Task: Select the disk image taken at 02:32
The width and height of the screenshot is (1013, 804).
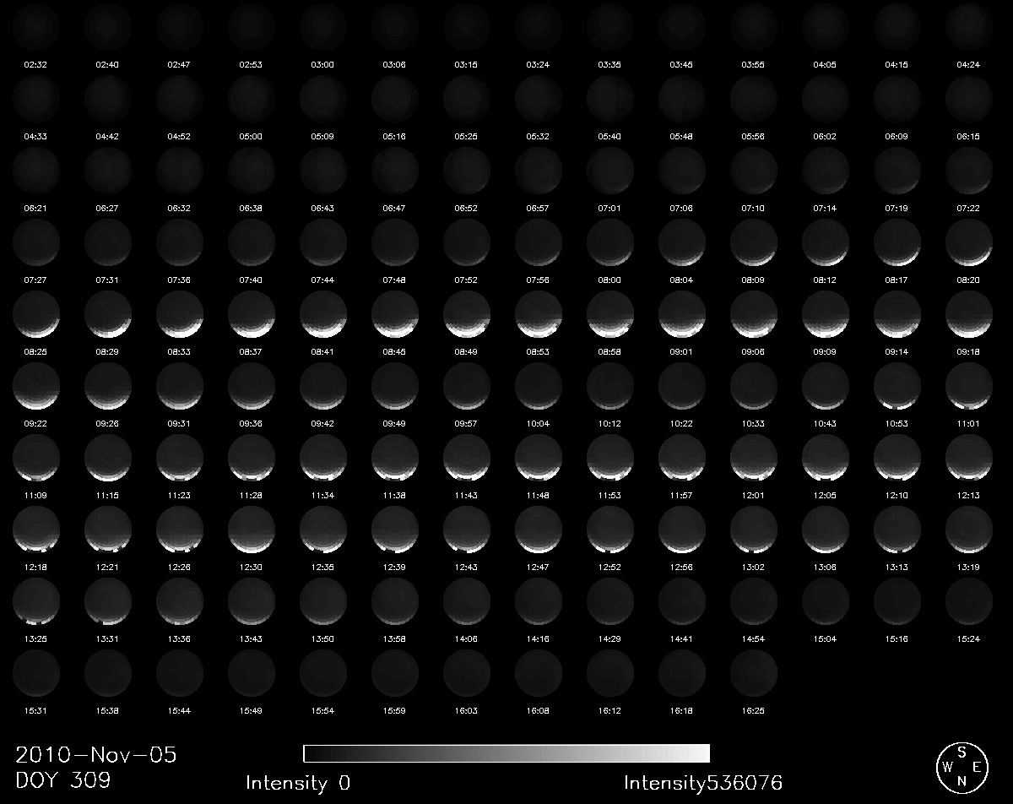Action: (x=36, y=26)
